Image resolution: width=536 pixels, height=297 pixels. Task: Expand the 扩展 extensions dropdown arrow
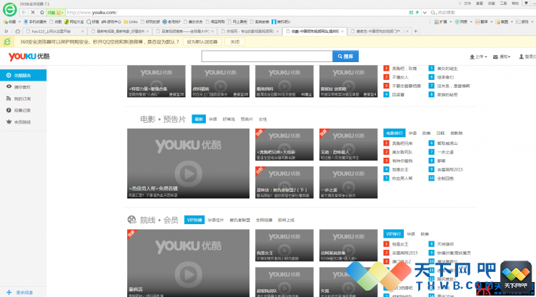coord(450,21)
